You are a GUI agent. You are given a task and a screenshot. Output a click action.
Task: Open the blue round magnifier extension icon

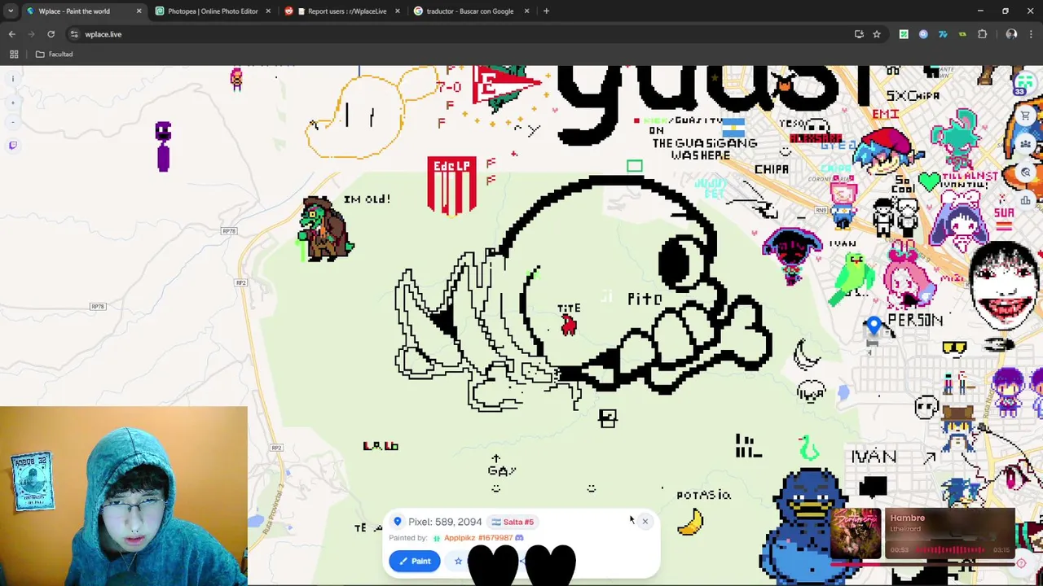point(923,34)
